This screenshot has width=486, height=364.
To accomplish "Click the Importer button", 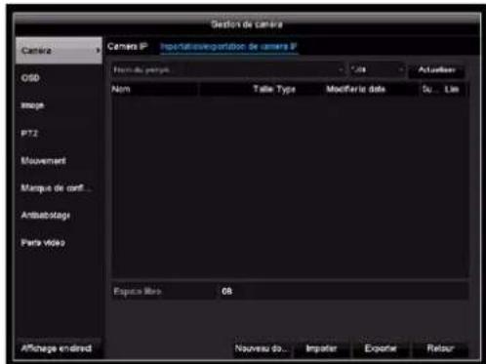I will coord(321,348).
